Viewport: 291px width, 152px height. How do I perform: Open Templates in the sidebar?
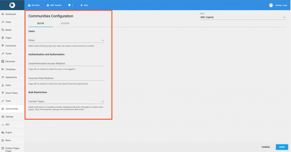click(x=12, y=69)
